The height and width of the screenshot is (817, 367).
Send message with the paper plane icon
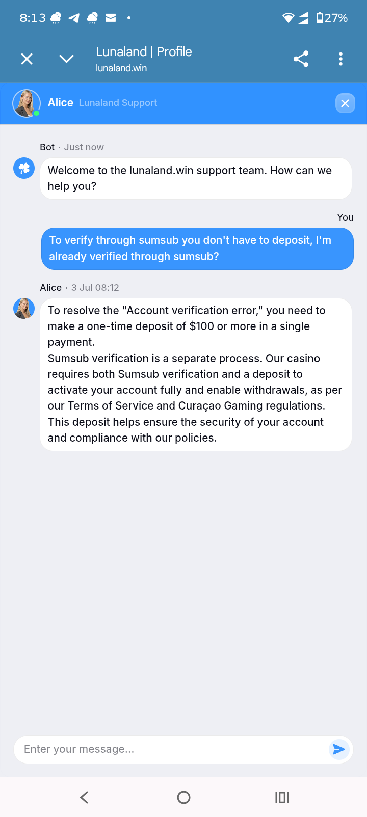pyautogui.click(x=339, y=749)
